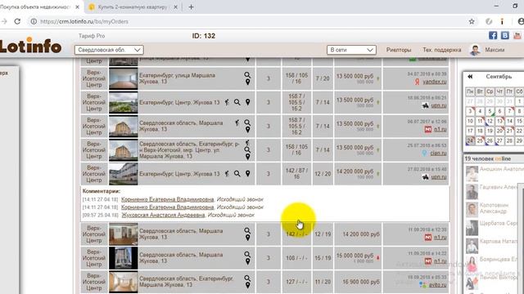524x294 pixels.
Task: Click map pin icon in 15 000 000 руб row
Action: (247, 261)
